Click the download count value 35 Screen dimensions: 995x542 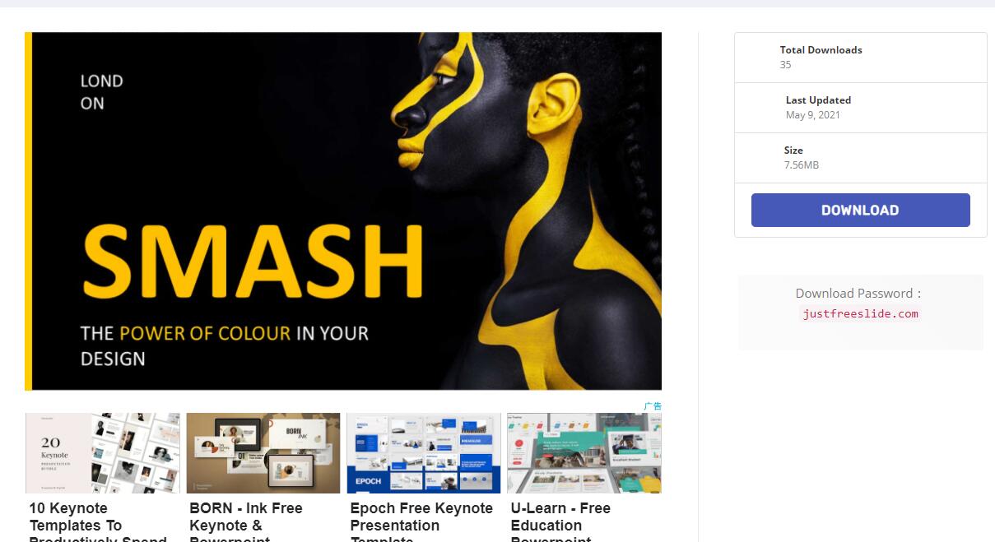(x=785, y=65)
